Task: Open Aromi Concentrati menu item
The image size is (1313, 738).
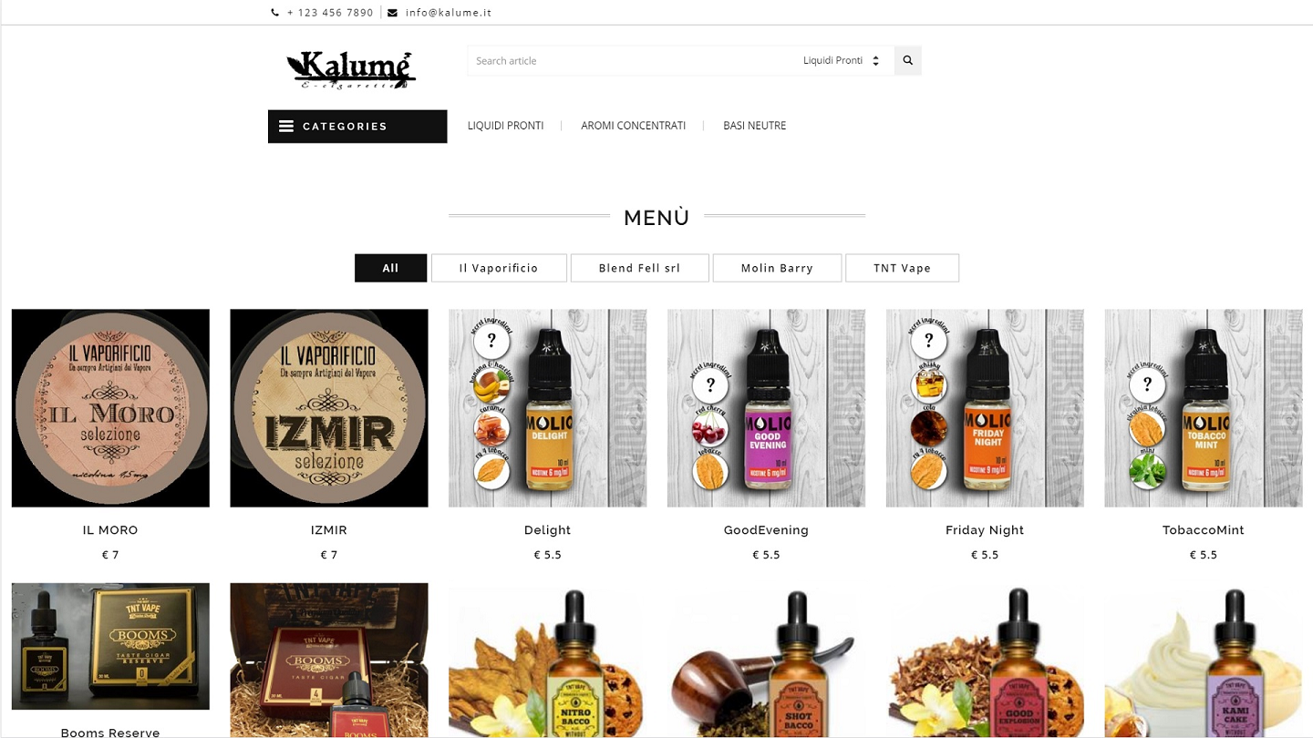Action: click(633, 126)
